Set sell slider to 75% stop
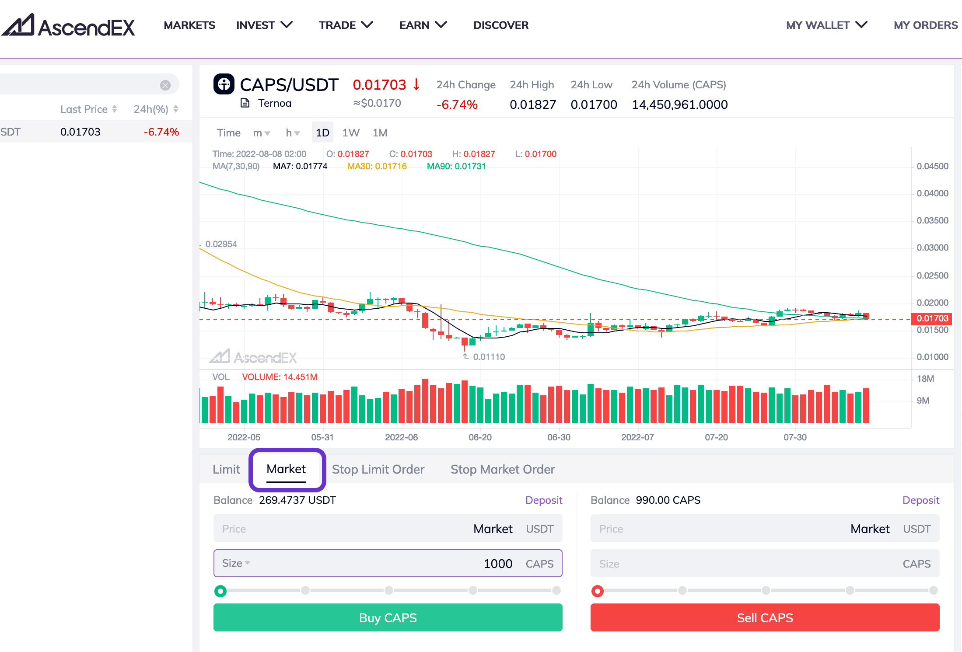The width and height of the screenshot is (962, 652). 850,590
